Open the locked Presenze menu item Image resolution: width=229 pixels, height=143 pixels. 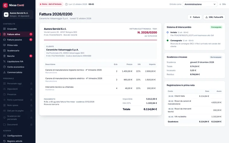pos(18,94)
